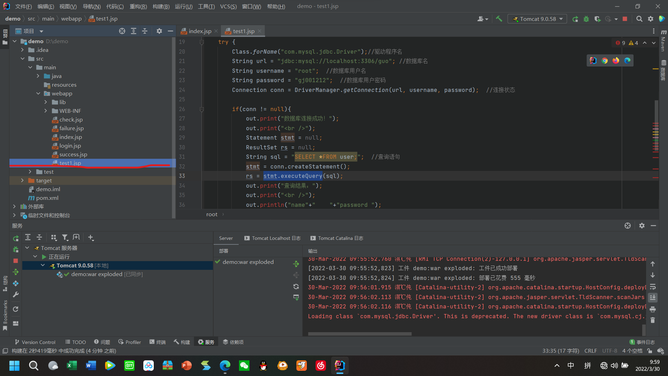This screenshot has height=376, width=668.
Task: Debug Tomcat with the bug icon
Action: (x=586, y=19)
